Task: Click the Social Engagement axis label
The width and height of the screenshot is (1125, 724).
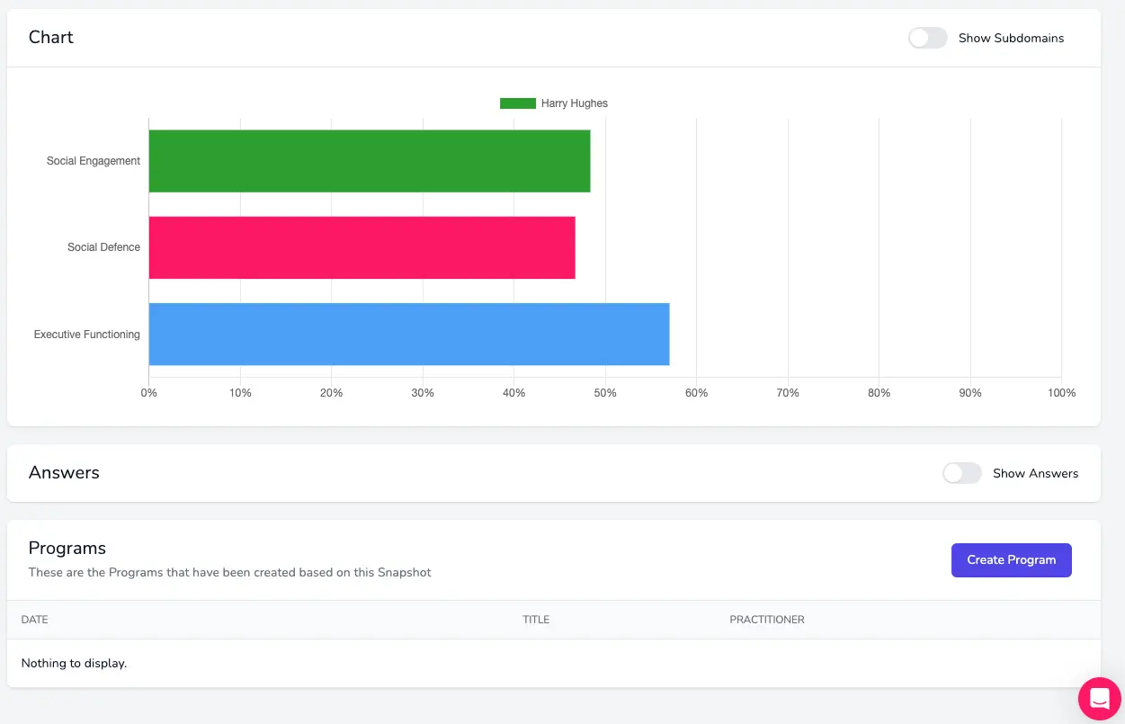Action: (x=94, y=161)
